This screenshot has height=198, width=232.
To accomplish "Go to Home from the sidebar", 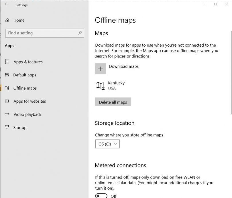I will pyautogui.click(x=19, y=20).
